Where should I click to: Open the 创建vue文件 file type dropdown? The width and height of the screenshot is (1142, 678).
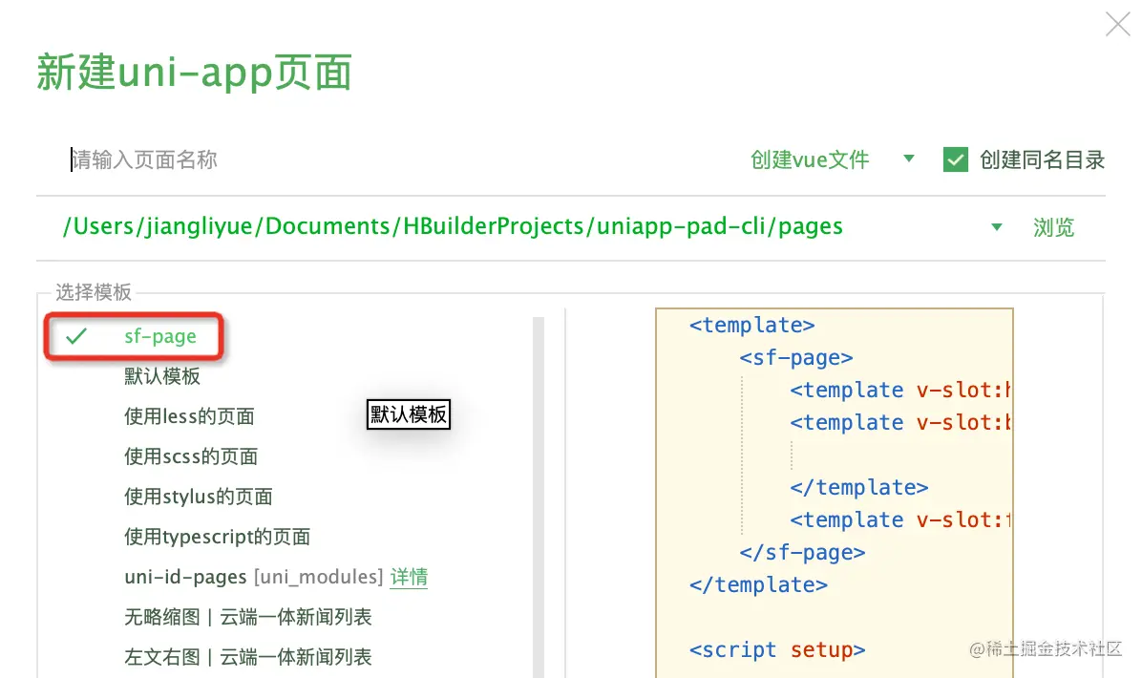831,159
